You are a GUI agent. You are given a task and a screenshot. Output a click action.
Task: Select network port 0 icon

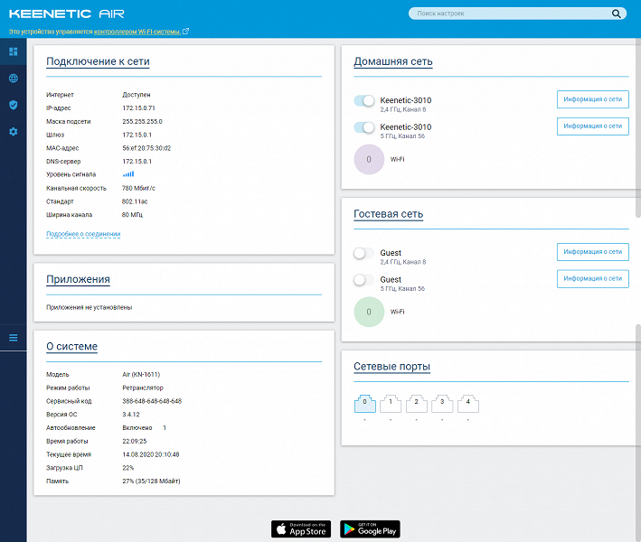[364, 404]
